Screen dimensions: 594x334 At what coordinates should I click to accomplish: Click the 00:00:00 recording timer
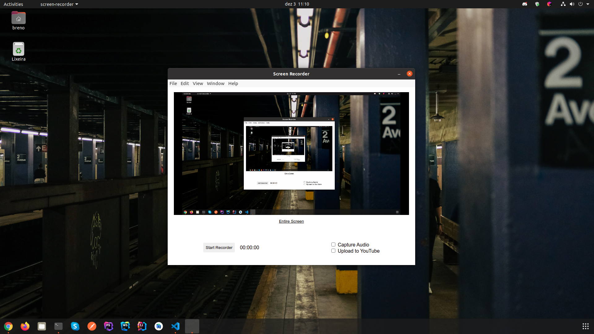point(249,248)
